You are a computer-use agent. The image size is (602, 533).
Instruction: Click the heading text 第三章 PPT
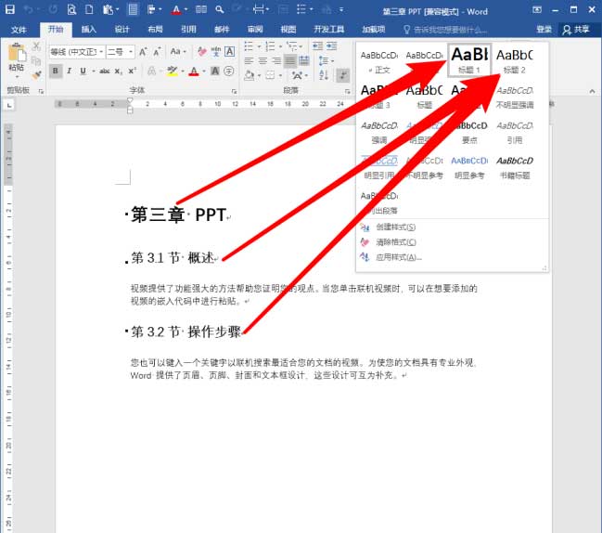[x=178, y=214]
